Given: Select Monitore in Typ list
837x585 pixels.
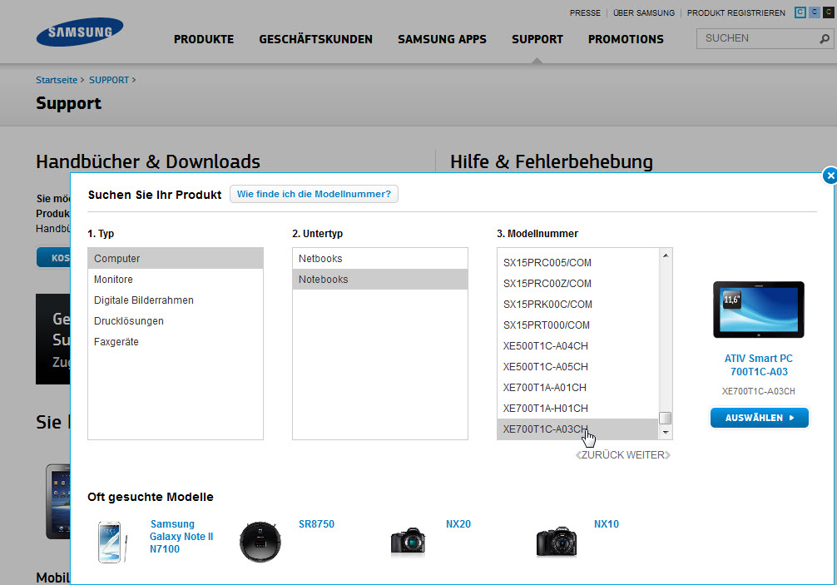Looking at the screenshot, I should [x=176, y=279].
